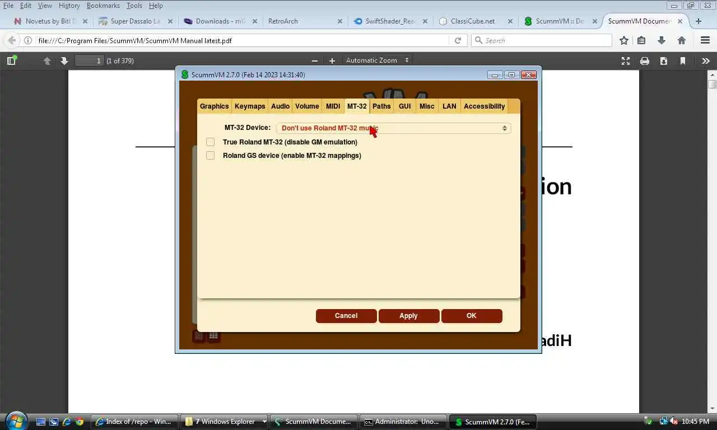Click Cancel in ScummVM options

346,316
